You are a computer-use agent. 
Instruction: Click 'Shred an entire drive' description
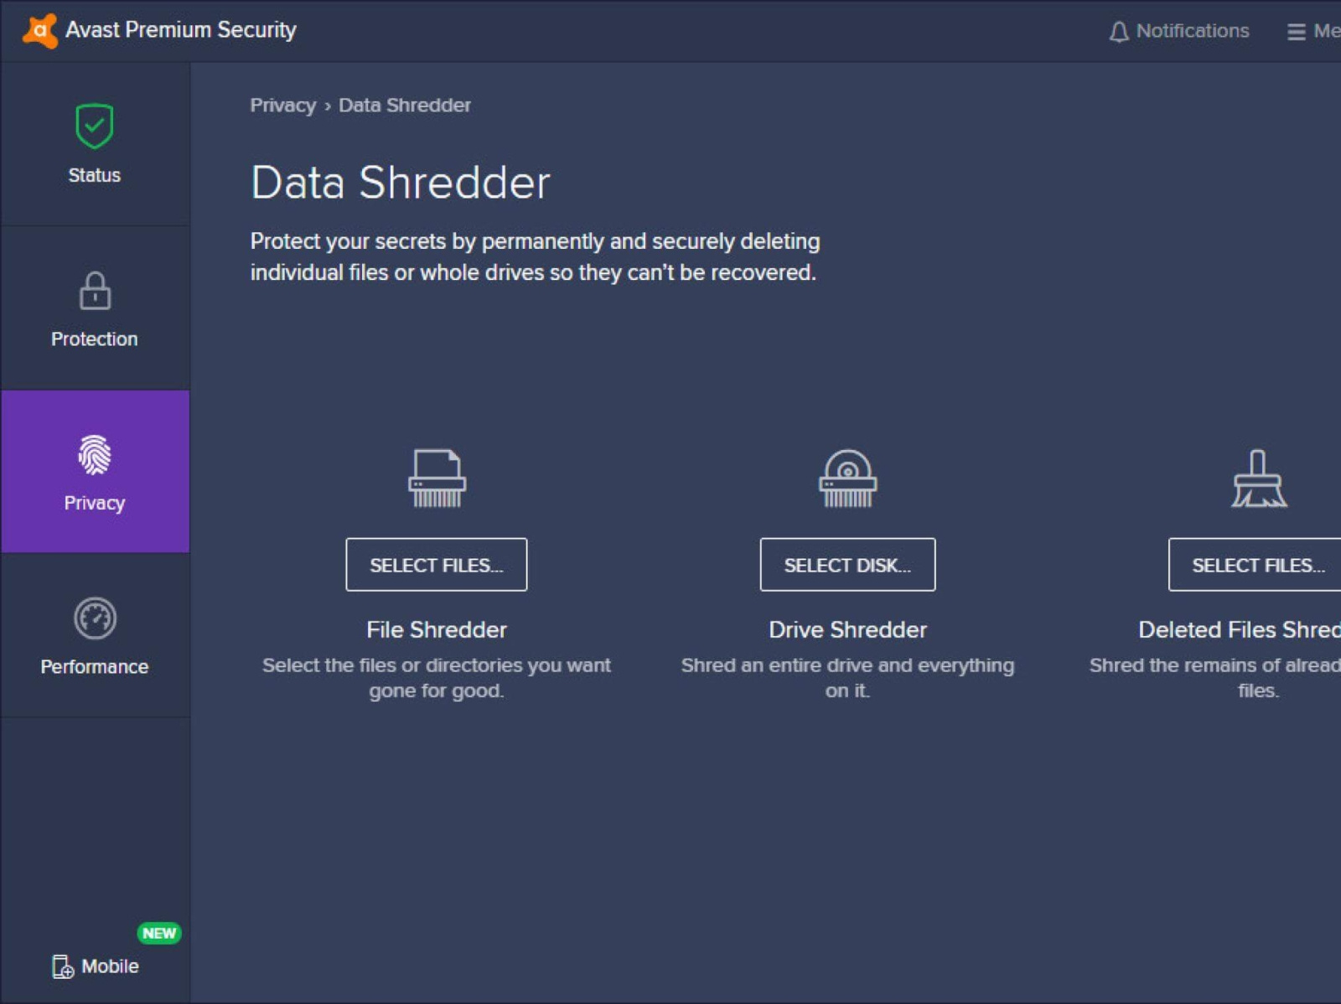847,677
